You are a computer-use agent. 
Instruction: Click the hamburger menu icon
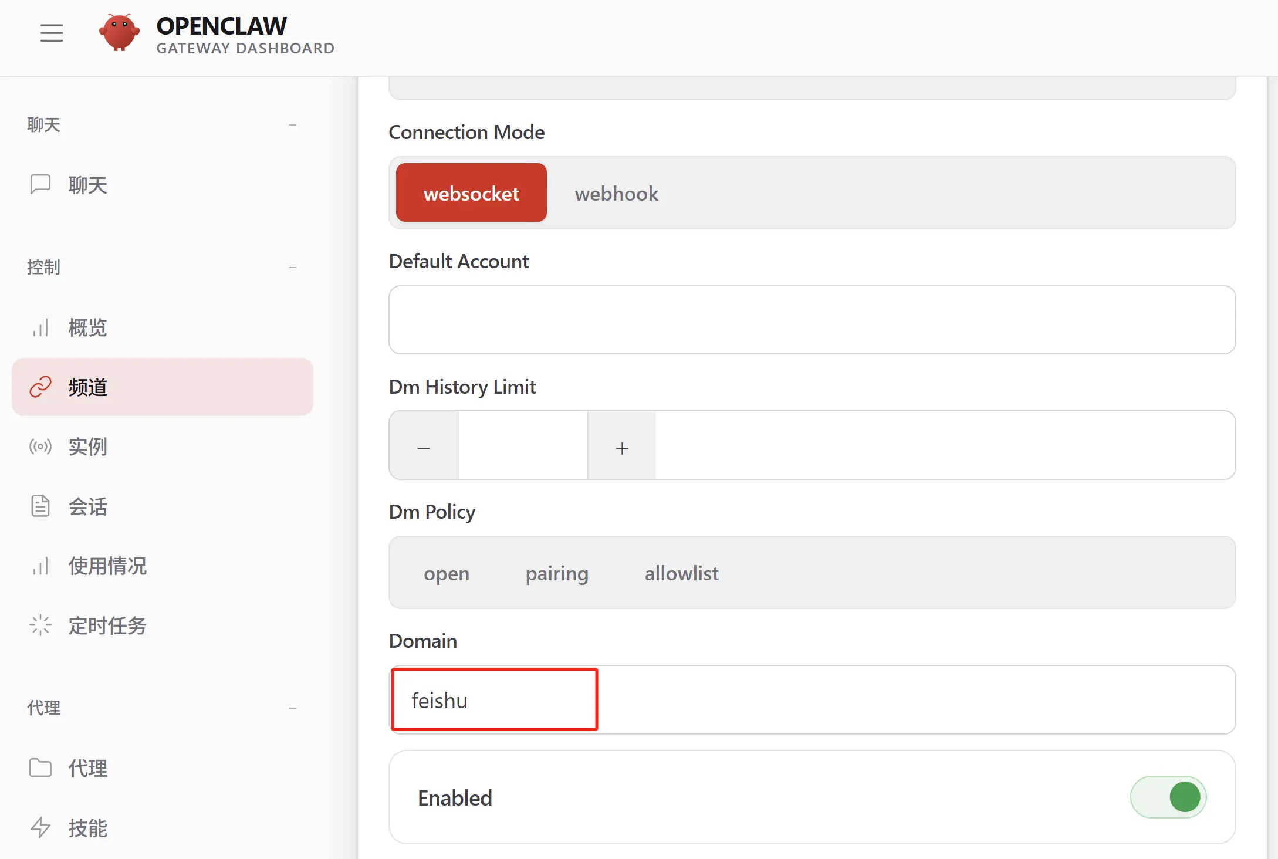[x=52, y=33]
